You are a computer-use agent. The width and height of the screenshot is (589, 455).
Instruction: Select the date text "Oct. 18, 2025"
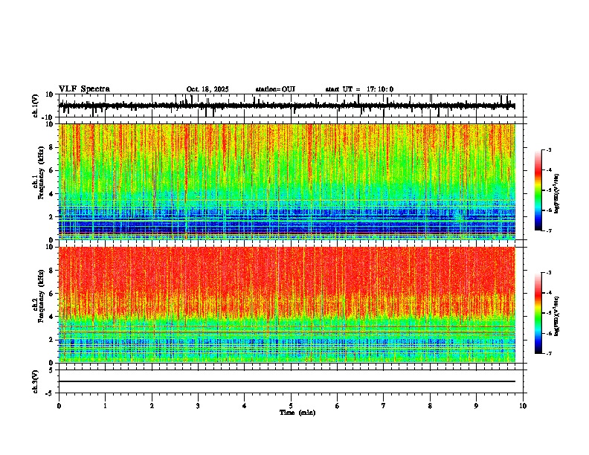pyautogui.click(x=207, y=89)
